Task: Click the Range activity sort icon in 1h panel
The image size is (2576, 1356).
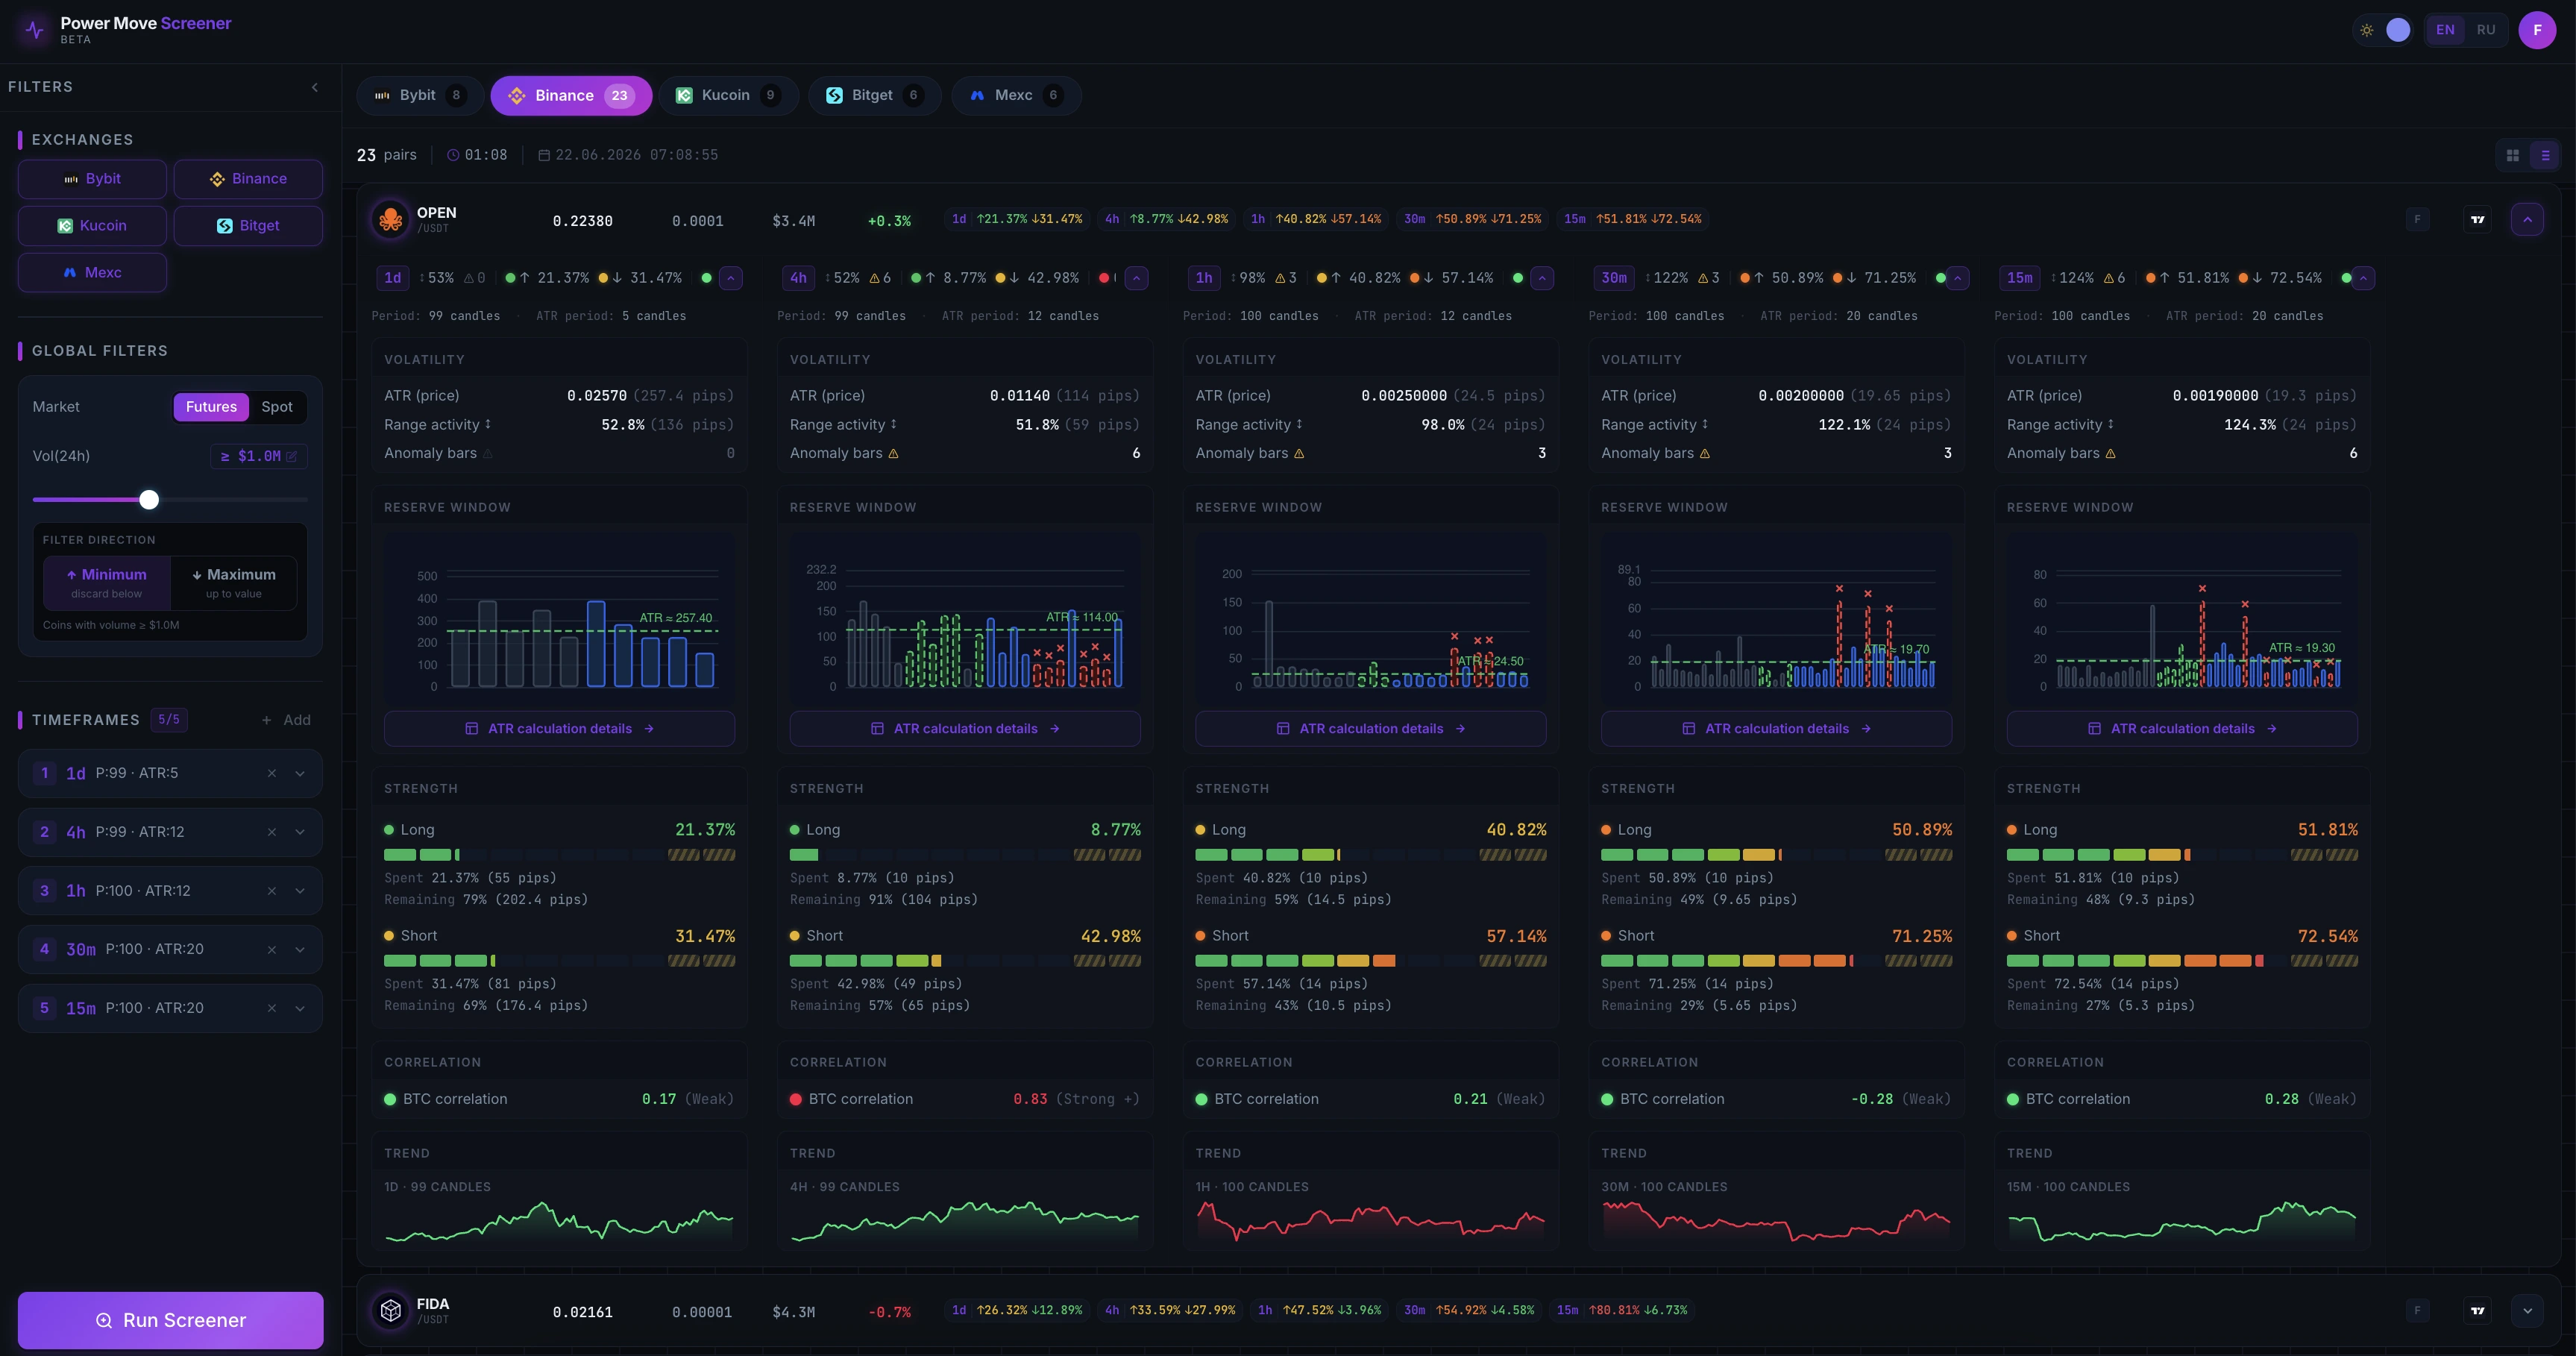Action: coord(1299,424)
